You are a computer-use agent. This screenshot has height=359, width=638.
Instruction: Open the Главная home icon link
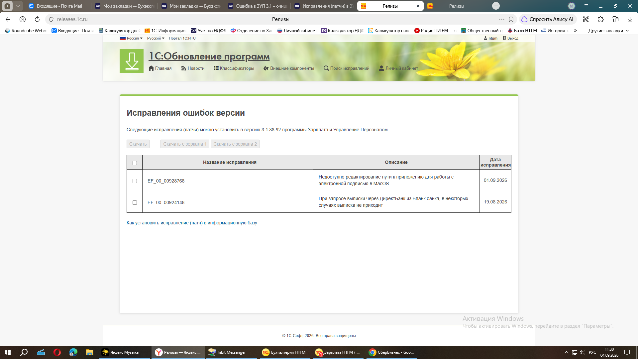[x=160, y=68]
